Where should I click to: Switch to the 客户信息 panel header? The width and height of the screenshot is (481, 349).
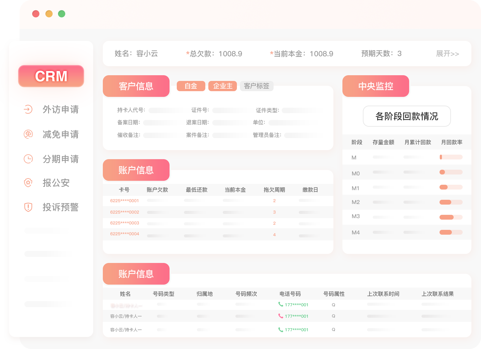coord(136,86)
